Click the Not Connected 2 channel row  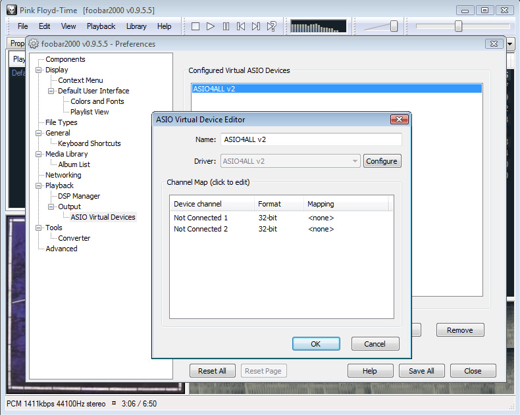point(281,229)
